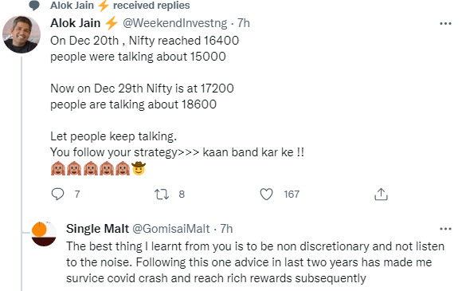Click the retweet count number 8

click(x=182, y=195)
